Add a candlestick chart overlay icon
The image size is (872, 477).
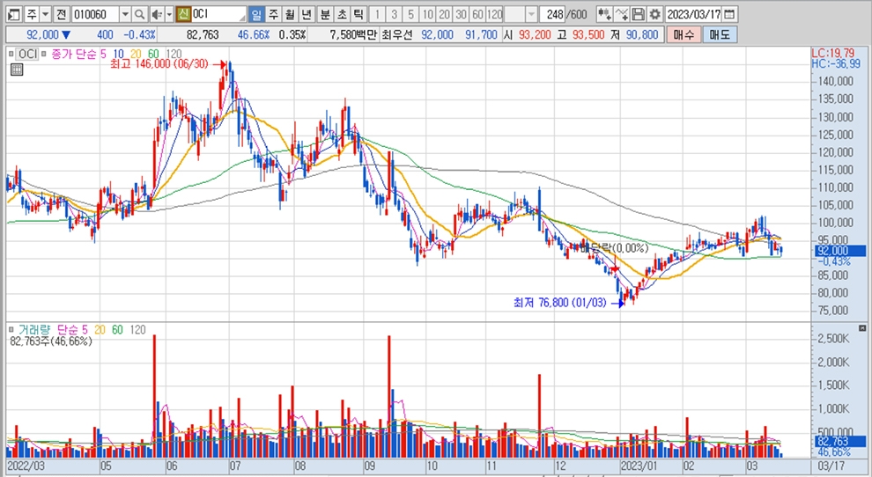[x=604, y=14]
